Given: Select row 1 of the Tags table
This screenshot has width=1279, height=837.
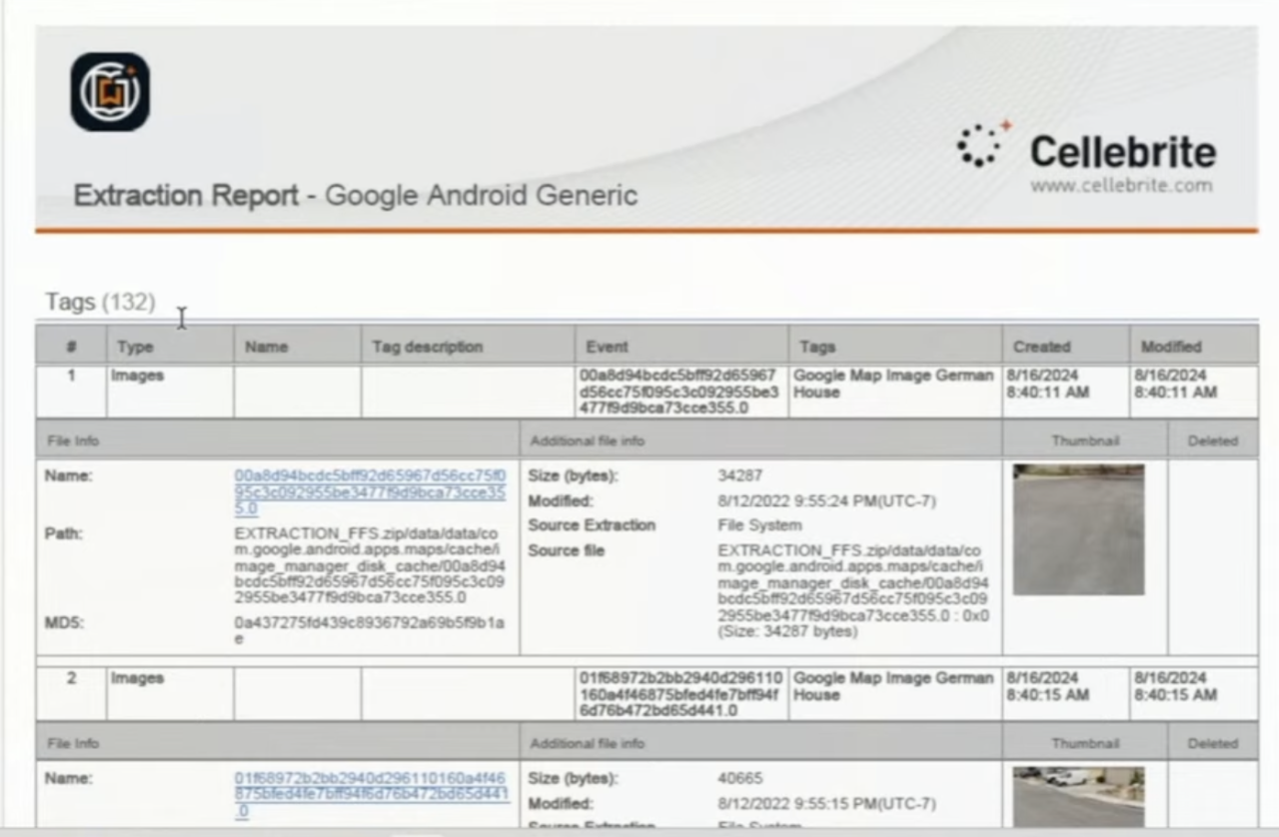Looking at the screenshot, I should pyautogui.click(x=71, y=376).
